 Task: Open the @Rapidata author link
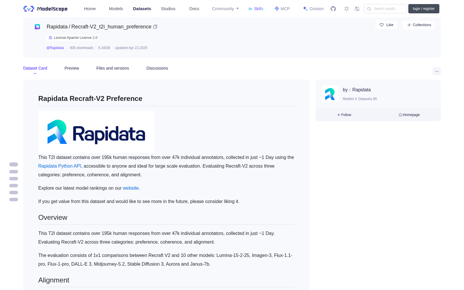[55, 48]
